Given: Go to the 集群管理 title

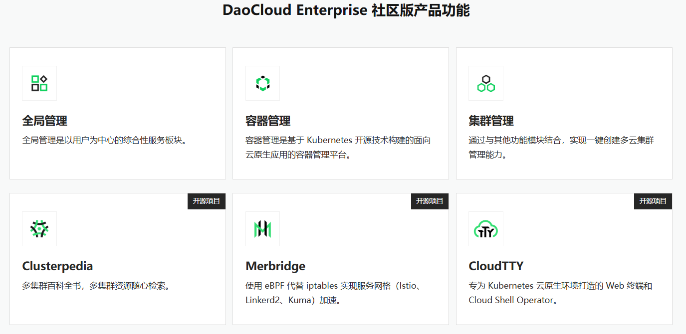Looking at the screenshot, I should (491, 121).
